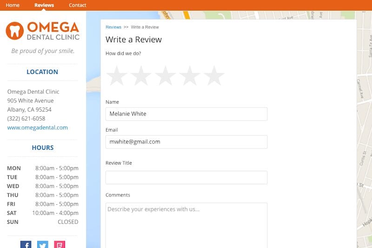Screen dimensions: 372x248
Task: Focus the empty Review Title field
Action: pyautogui.click(x=186, y=178)
